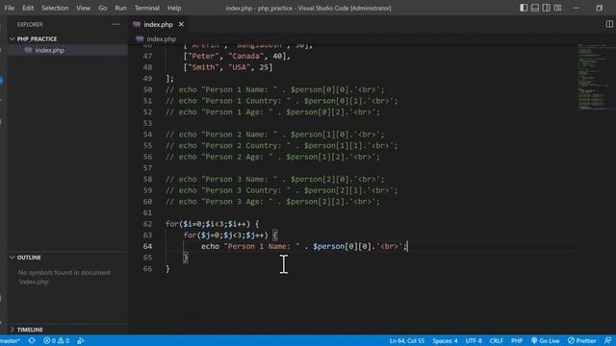Open the Terminal menu
The height and width of the screenshot is (346, 616).
147,8
